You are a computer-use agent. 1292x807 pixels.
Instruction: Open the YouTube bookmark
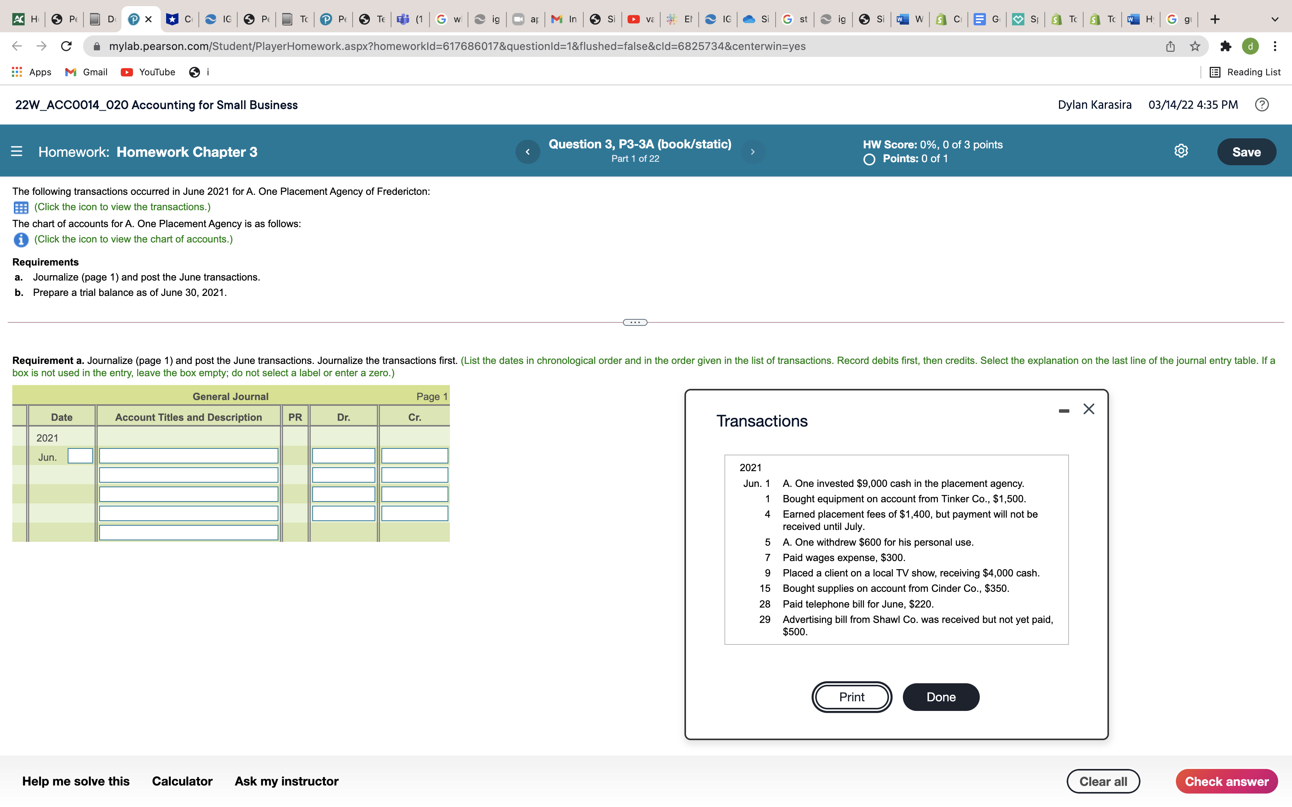[148, 72]
